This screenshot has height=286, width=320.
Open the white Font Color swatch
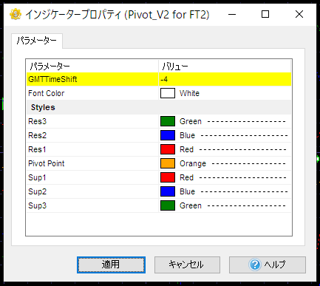pos(168,93)
